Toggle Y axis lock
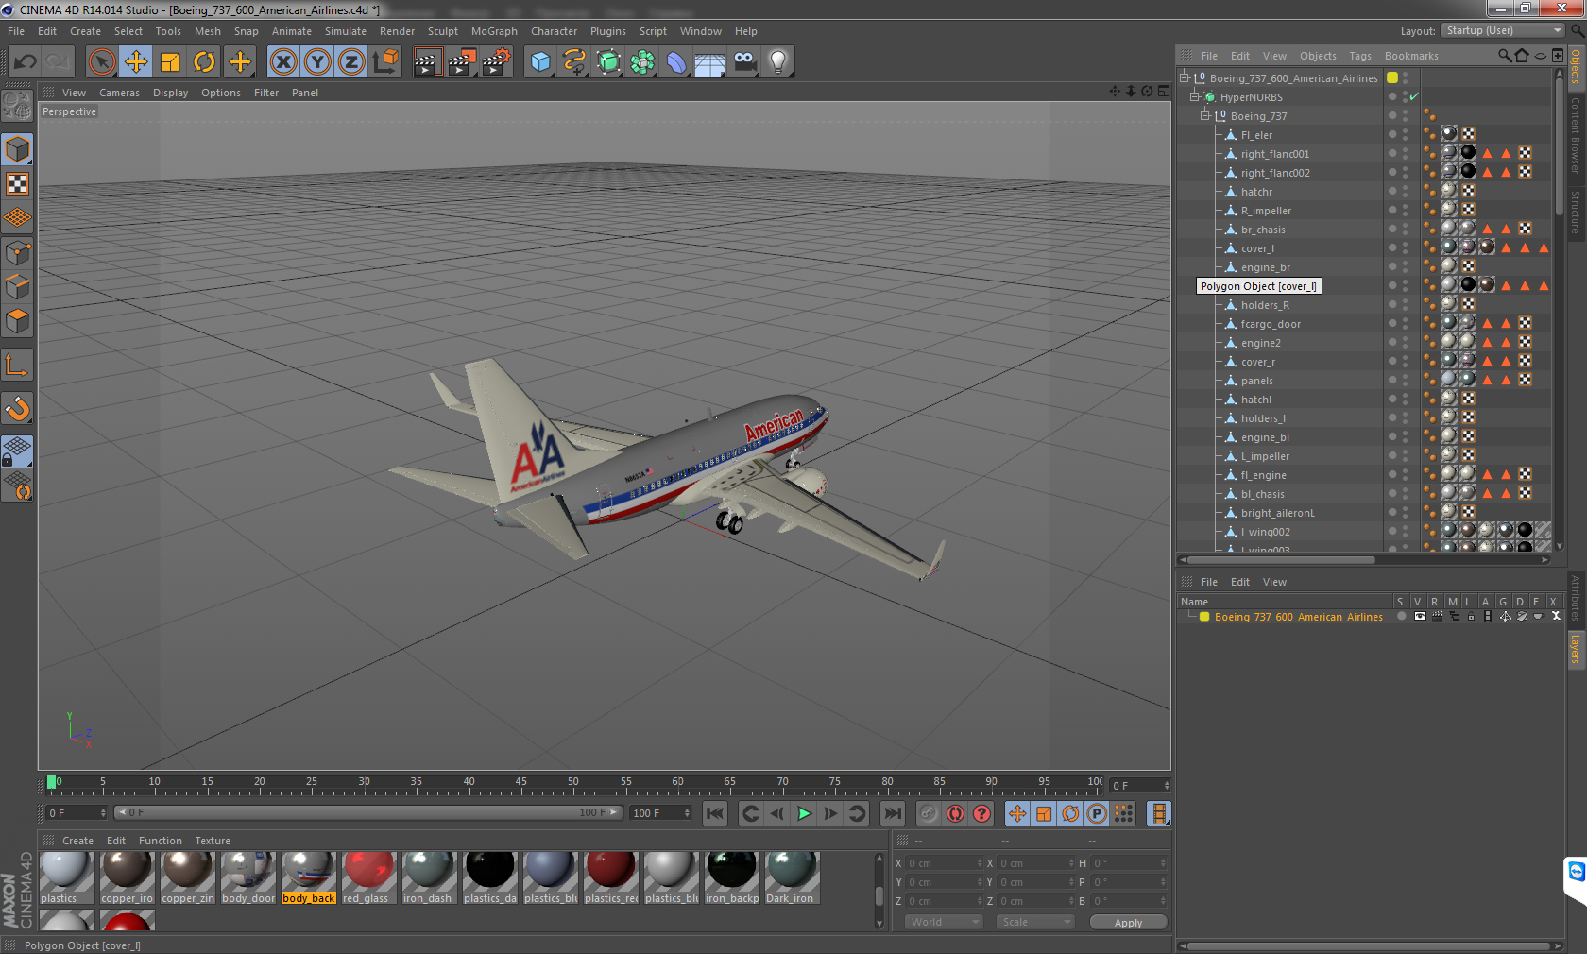 [317, 62]
